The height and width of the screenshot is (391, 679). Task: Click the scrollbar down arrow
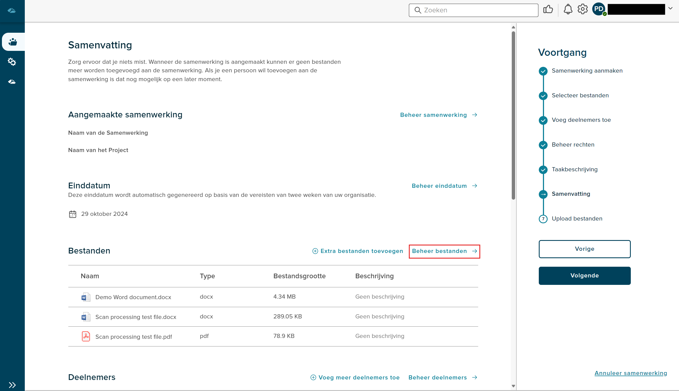click(513, 386)
